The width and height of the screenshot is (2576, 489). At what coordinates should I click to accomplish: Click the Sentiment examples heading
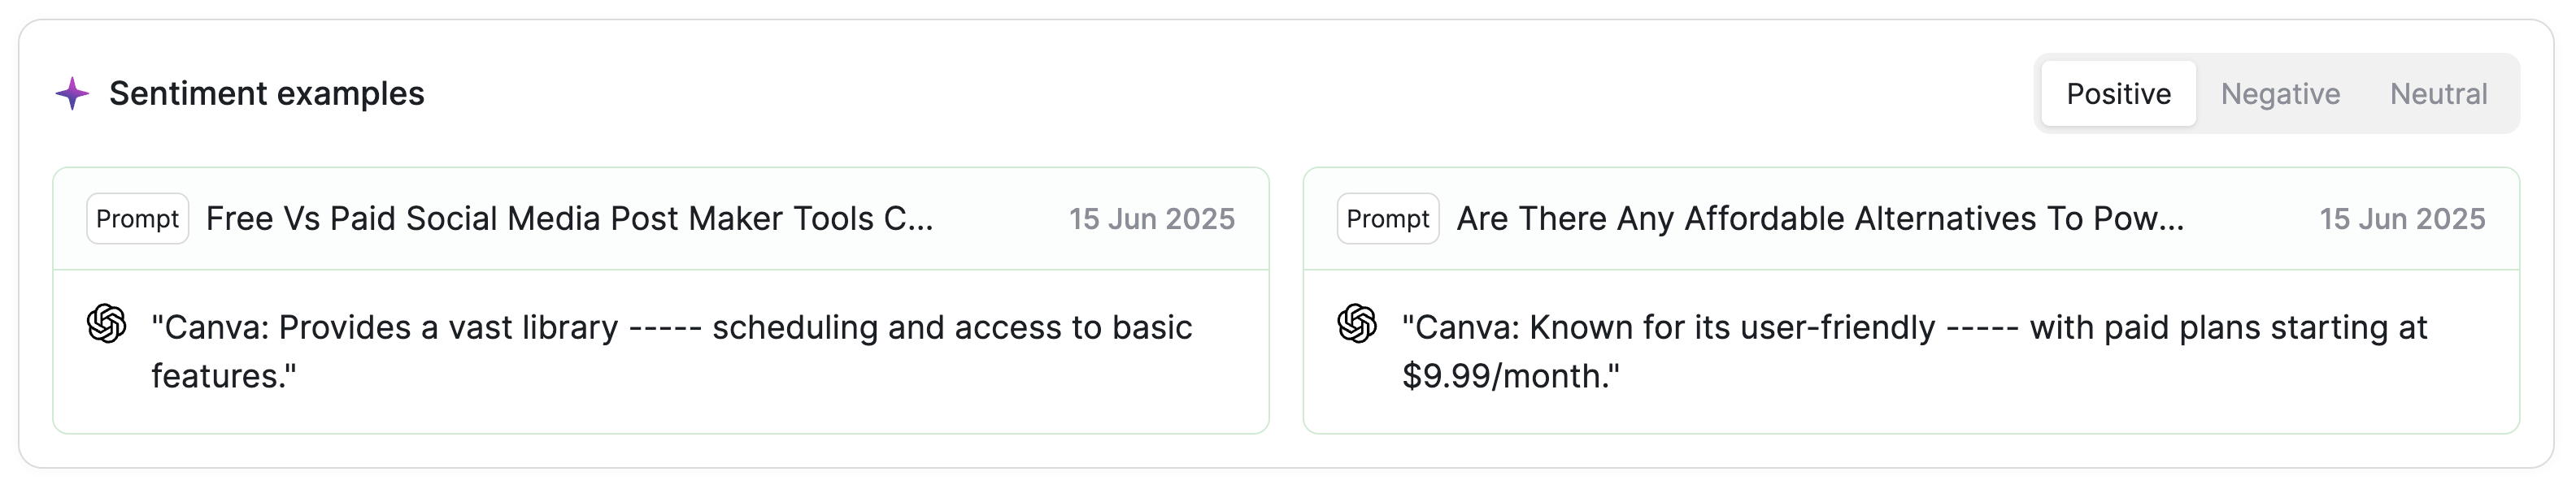pos(267,93)
